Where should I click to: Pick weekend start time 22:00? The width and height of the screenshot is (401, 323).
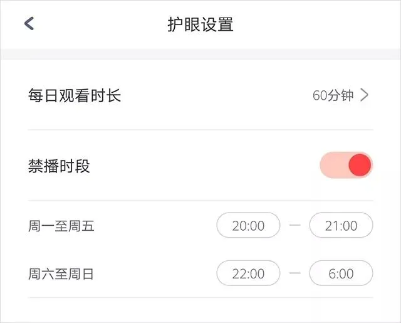point(248,273)
